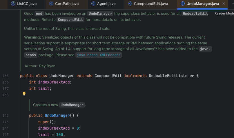Click the CompoundEdit reference in documentation
The width and height of the screenshot is (234, 138).
point(70,20)
